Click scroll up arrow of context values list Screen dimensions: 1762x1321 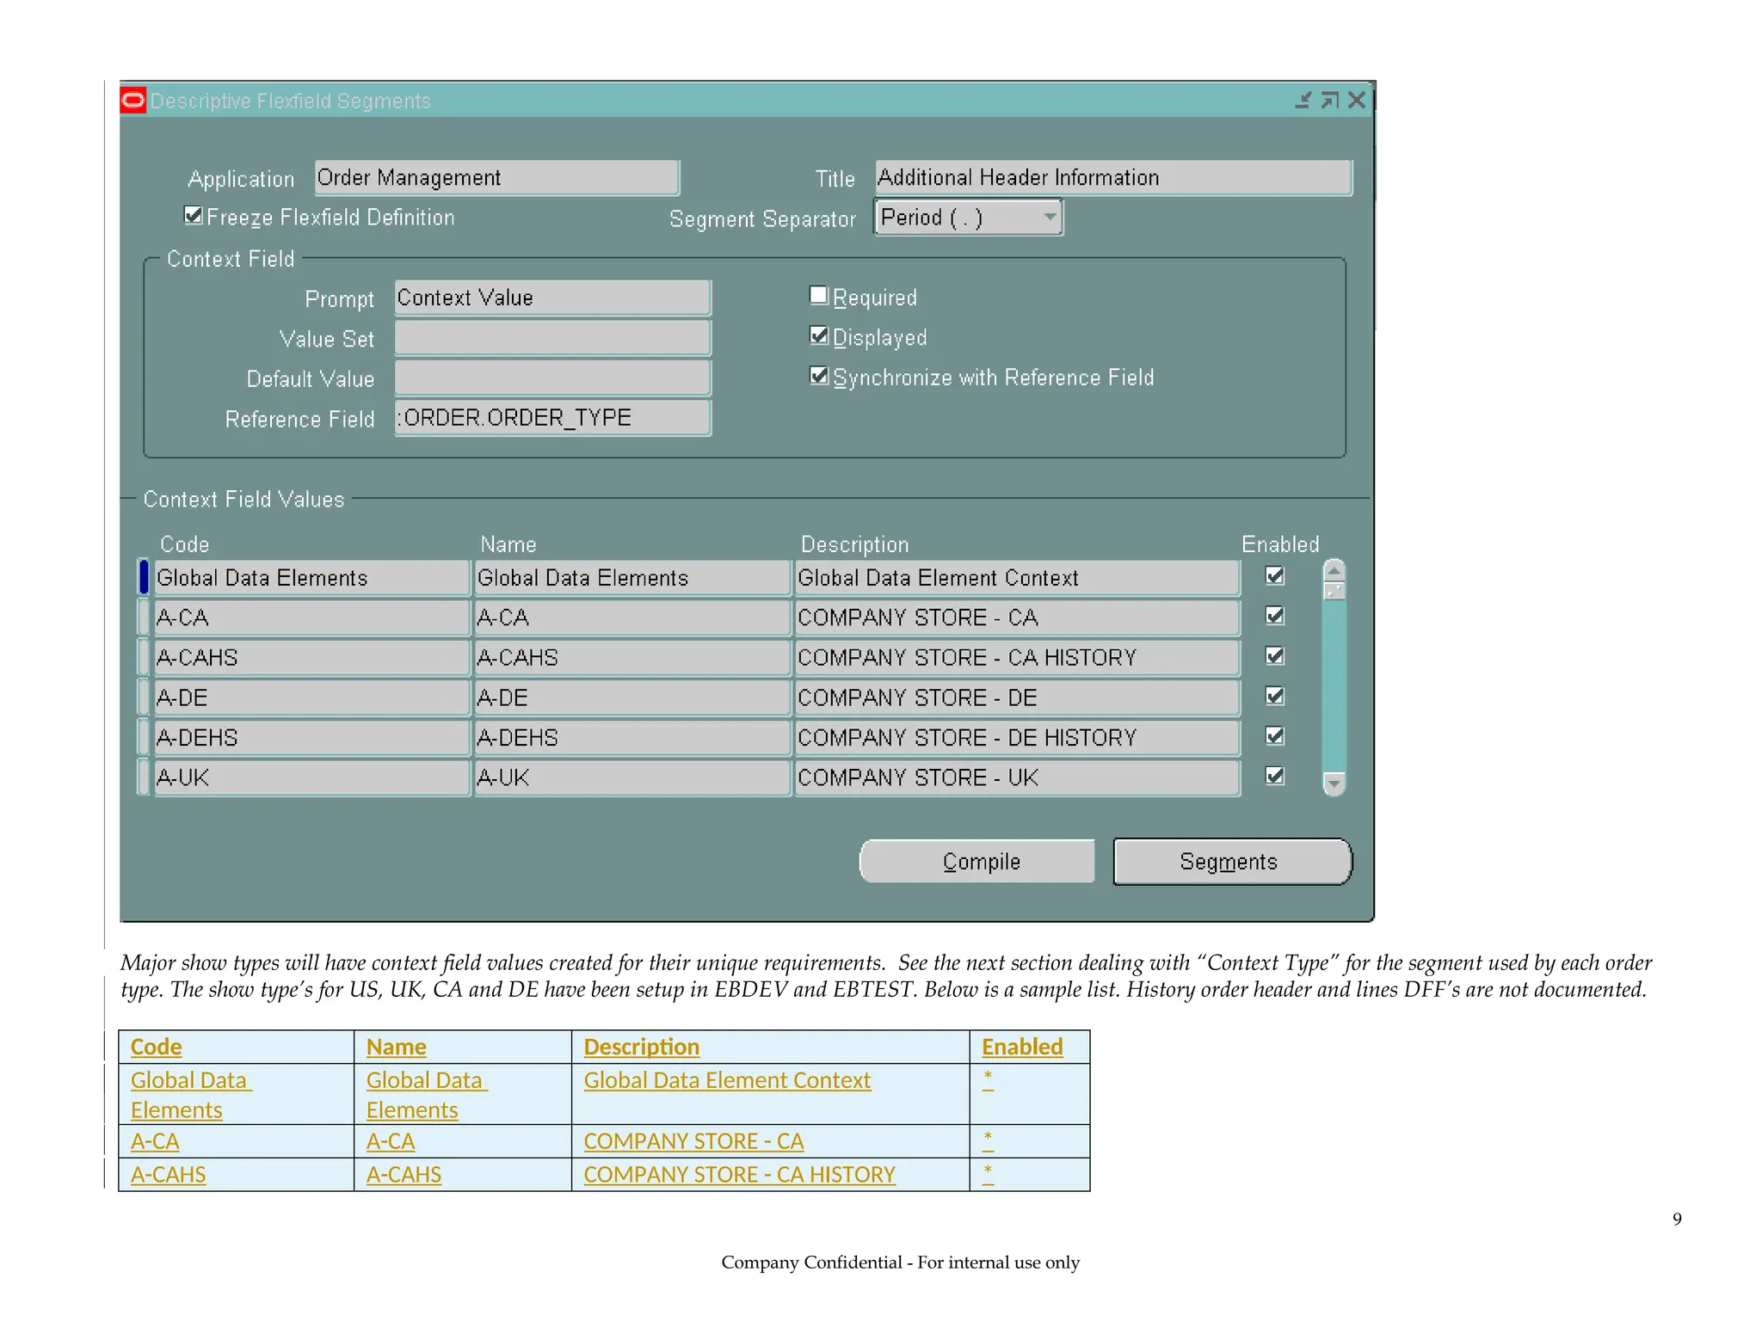click(x=1334, y=569)
